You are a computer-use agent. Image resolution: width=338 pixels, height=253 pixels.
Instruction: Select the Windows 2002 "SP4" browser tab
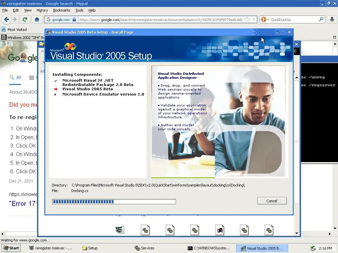point(23,38)
